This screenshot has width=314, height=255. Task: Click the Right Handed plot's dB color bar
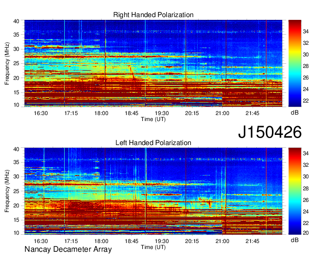(x=295, y=63)
